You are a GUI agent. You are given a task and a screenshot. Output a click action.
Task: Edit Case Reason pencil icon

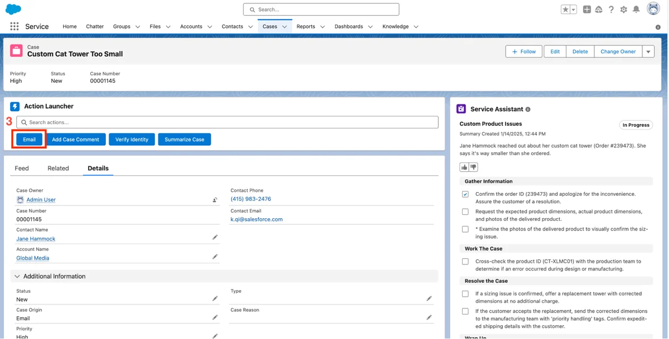tap(429, 317)
